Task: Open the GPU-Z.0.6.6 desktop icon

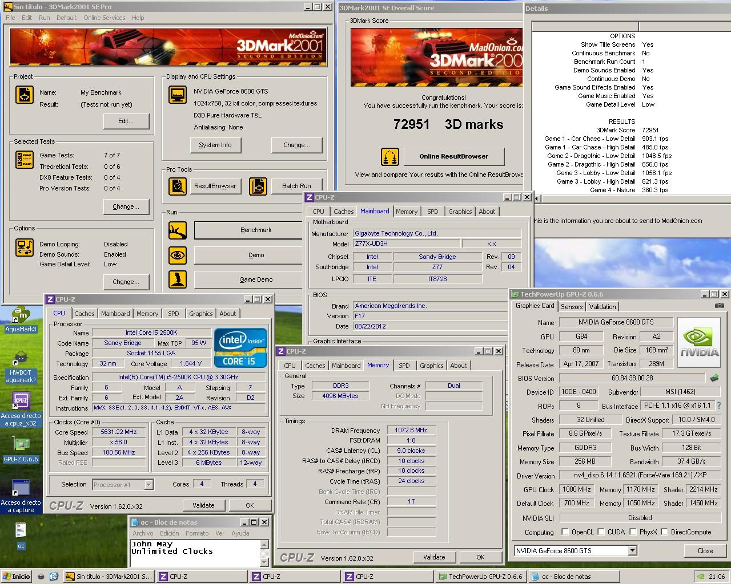Action: click(x=21, y=451)
